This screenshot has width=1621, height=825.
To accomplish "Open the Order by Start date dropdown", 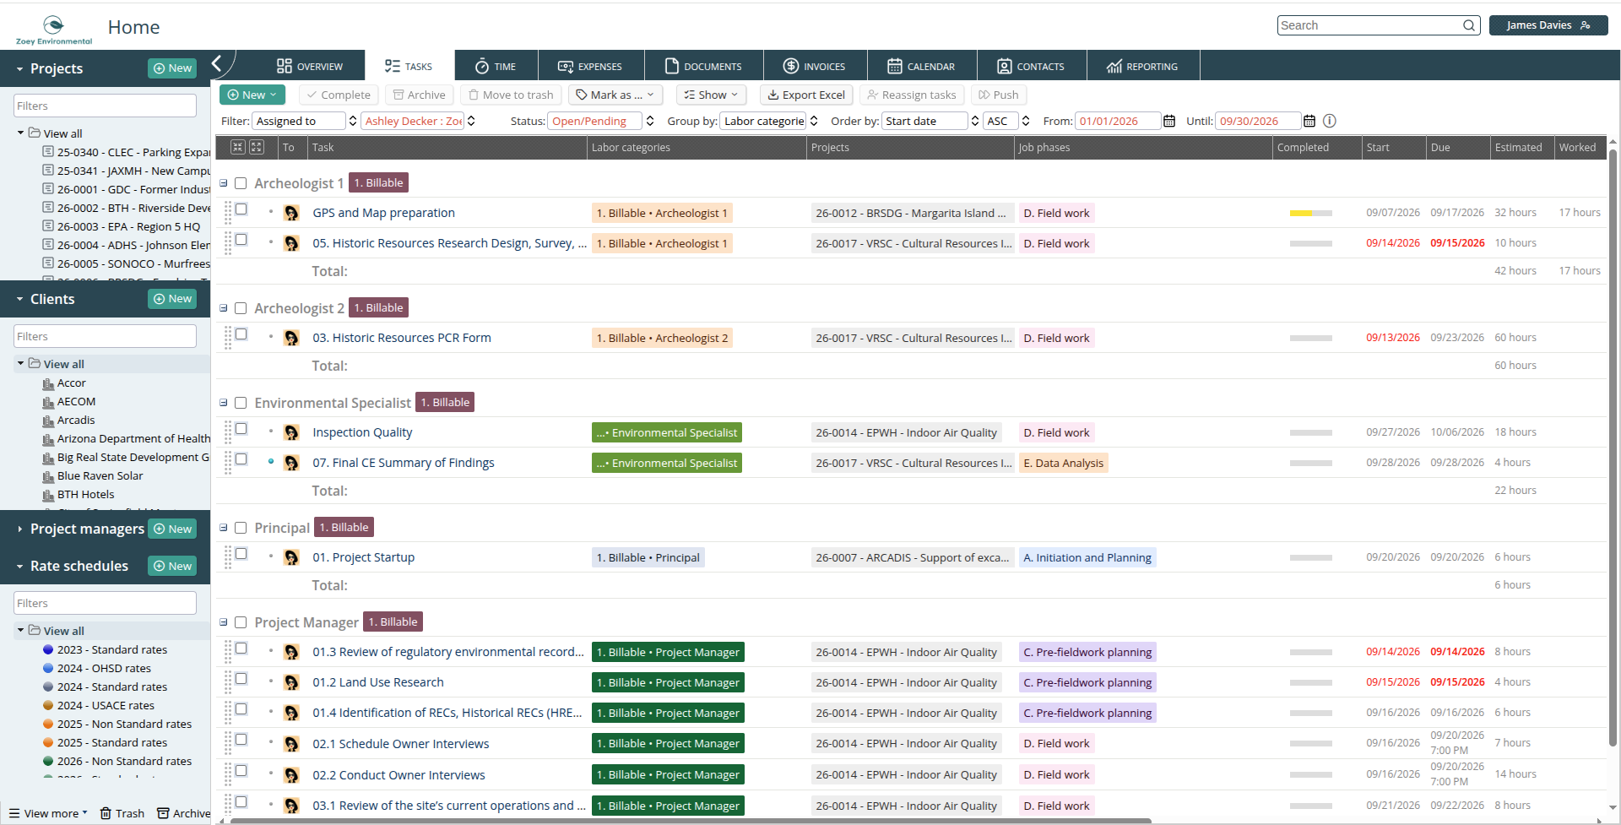I will point(930,121).
